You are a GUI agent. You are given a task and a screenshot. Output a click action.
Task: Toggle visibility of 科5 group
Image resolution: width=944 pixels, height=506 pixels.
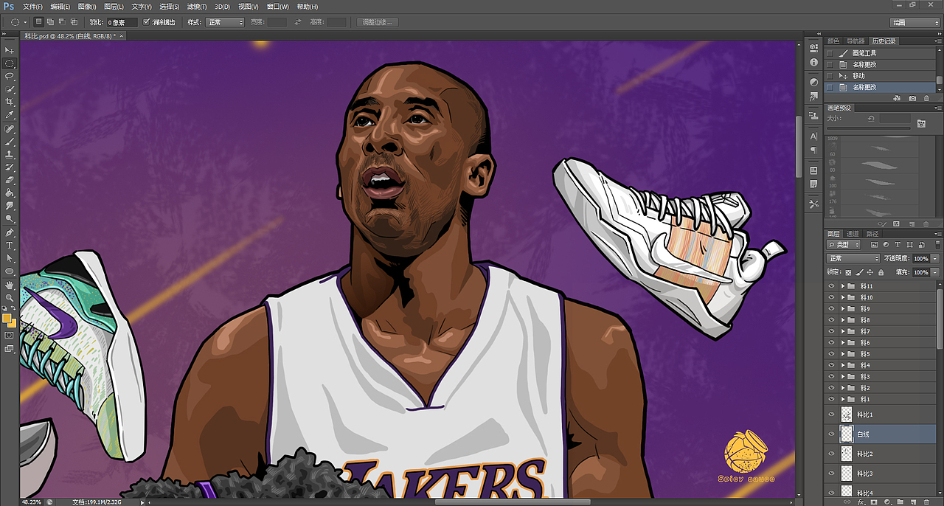pos(832,354)
